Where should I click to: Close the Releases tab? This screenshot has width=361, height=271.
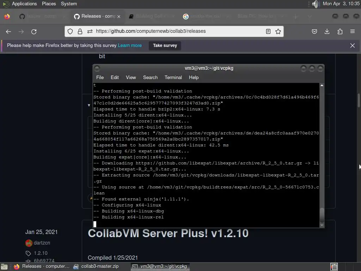pos(119,17)
